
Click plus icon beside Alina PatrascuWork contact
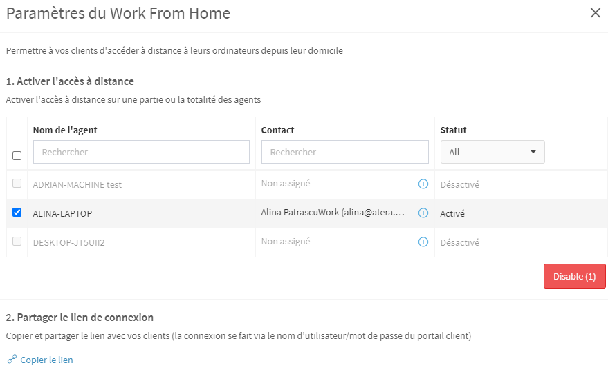point(423,213)
